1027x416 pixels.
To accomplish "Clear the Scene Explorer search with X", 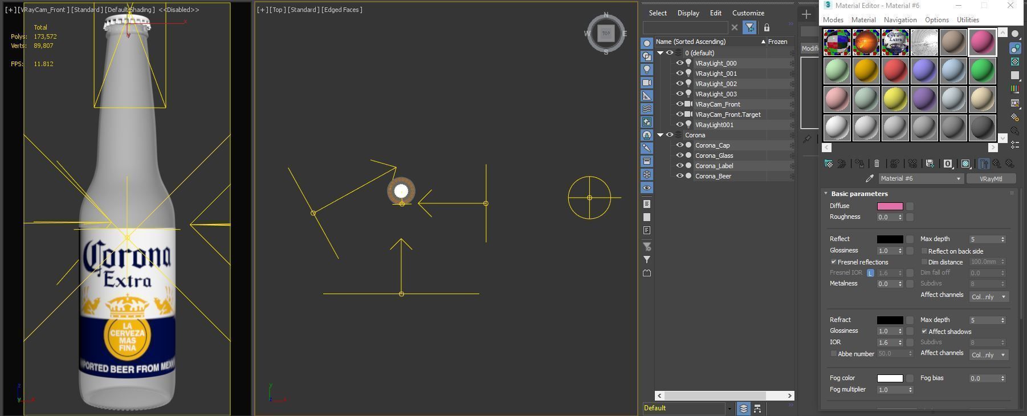I will [x=735, y=27].
